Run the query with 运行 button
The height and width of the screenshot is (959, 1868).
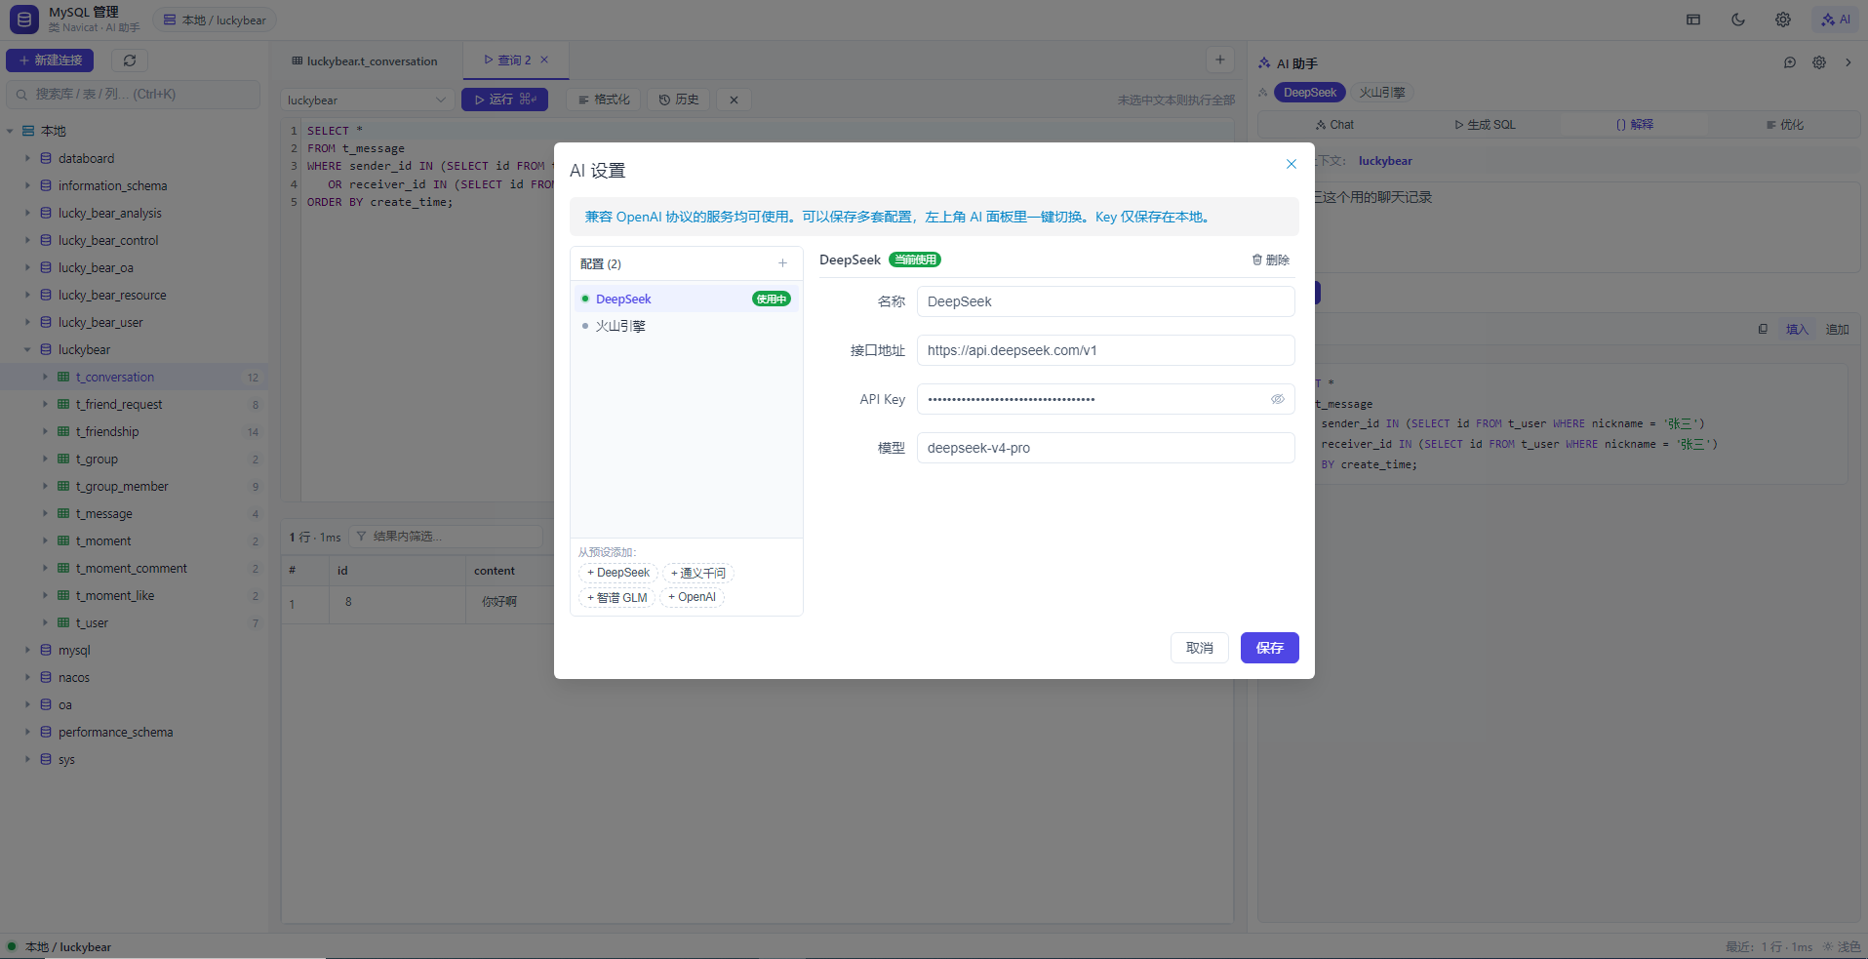[x=504, y=100]
